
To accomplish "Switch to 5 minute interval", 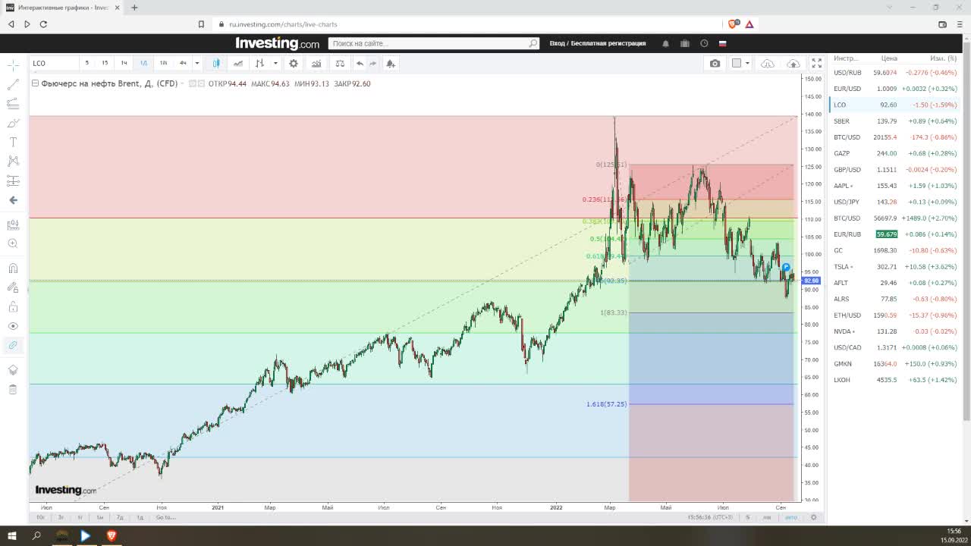I will point(86,63).
